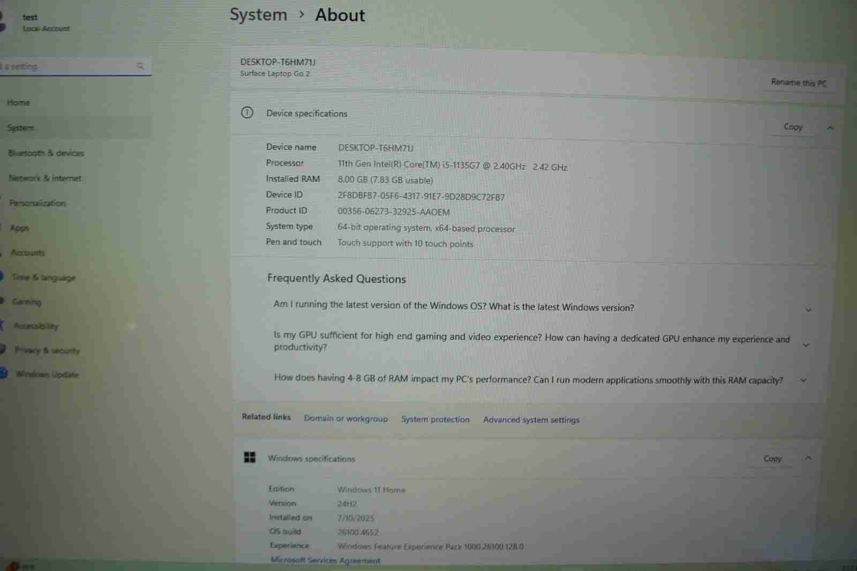Click the Windows Update icon in sidebar
Screen dimensions: 857x571
tap(3, 373)
